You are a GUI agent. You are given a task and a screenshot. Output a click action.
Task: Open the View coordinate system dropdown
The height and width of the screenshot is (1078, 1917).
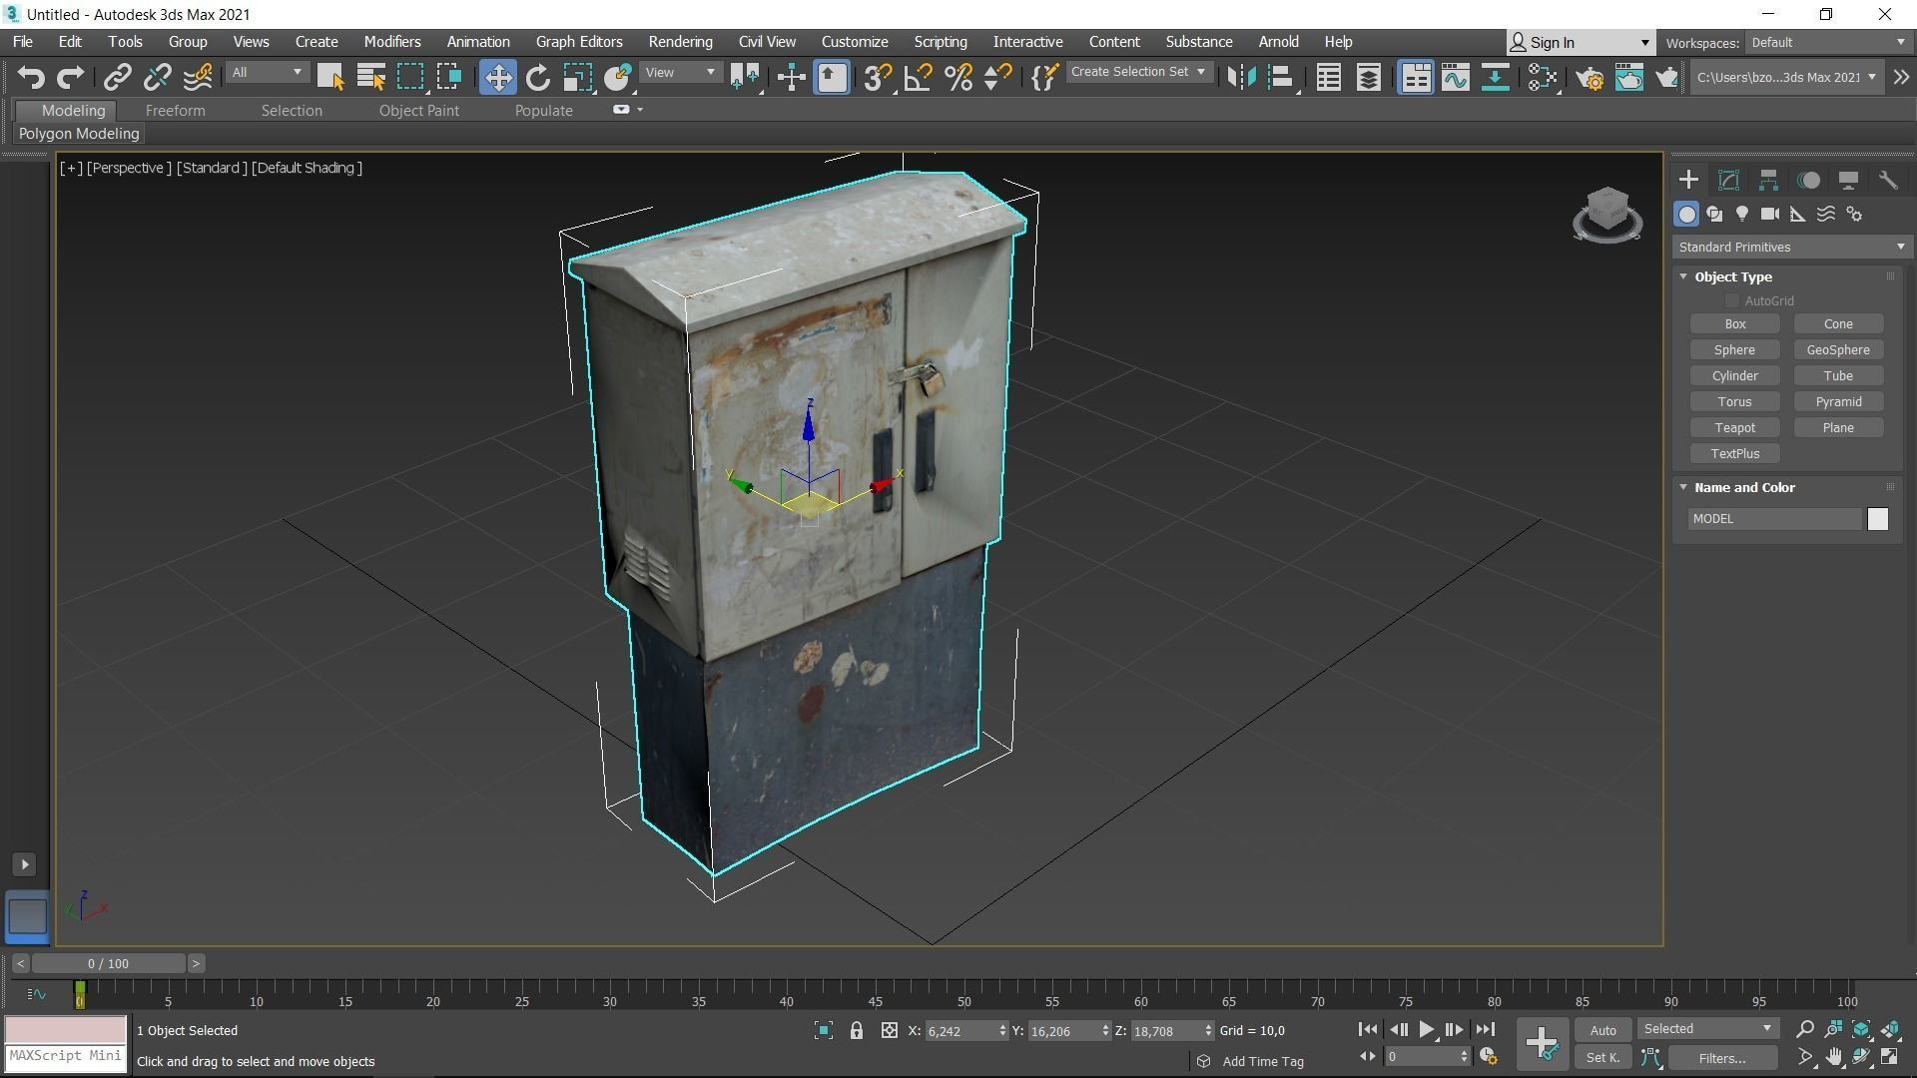[x=680, y=73]
